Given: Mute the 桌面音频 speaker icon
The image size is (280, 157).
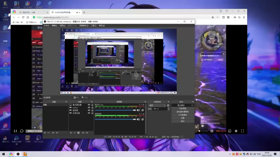Looking at the screenshot, I should [x=138, y=119].
